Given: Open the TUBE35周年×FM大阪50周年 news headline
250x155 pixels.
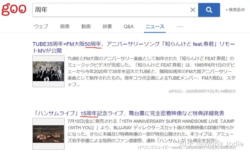Looking at the screenshot, I should [134, 47].
